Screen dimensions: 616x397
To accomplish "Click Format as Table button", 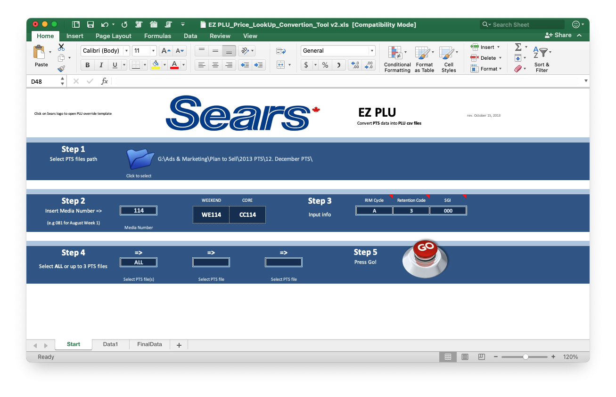I will (x=424, y=59).
